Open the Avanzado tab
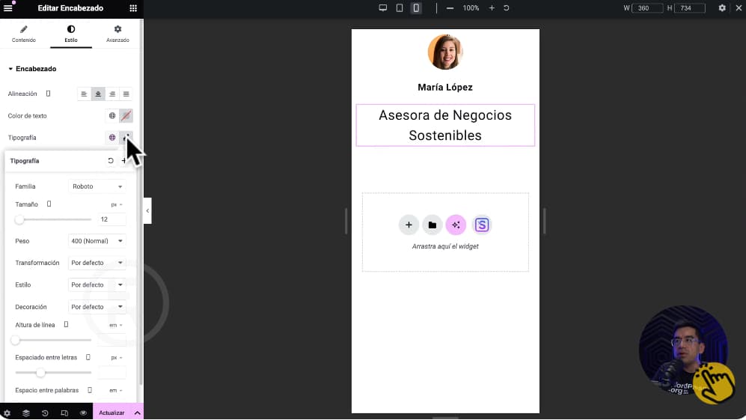The image size is (746, 420). [x=117, y=34]
